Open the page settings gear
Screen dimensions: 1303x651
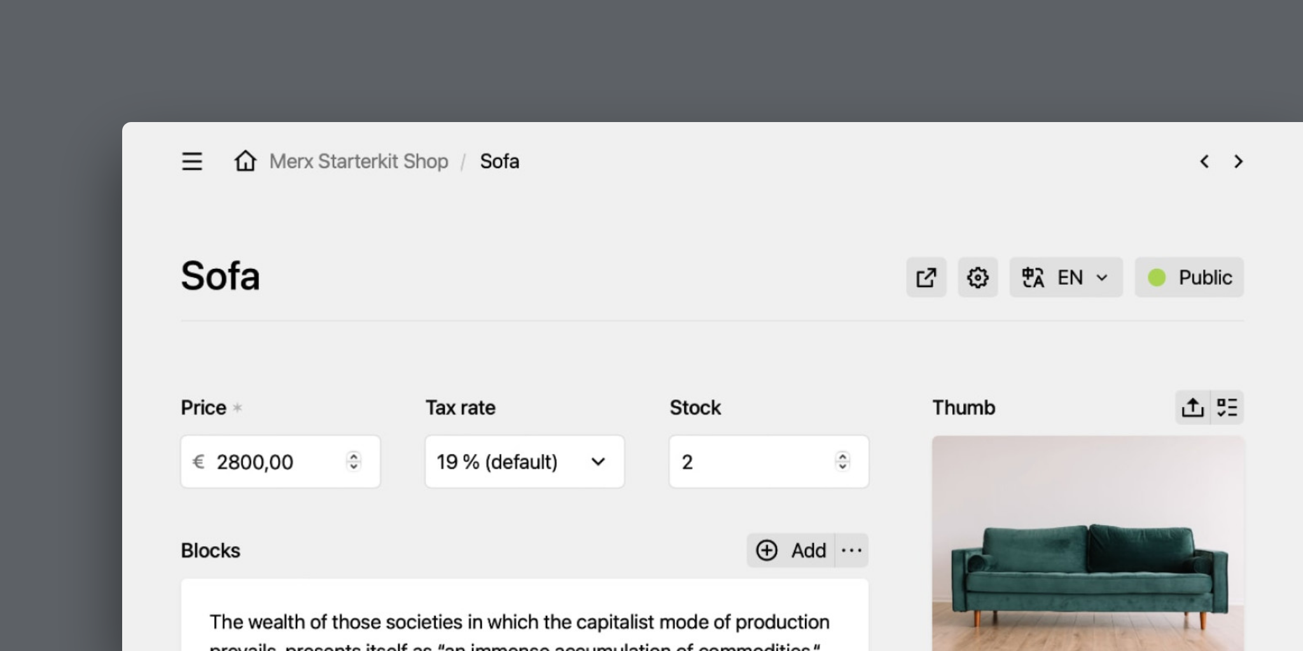click(x=978, y=277)
